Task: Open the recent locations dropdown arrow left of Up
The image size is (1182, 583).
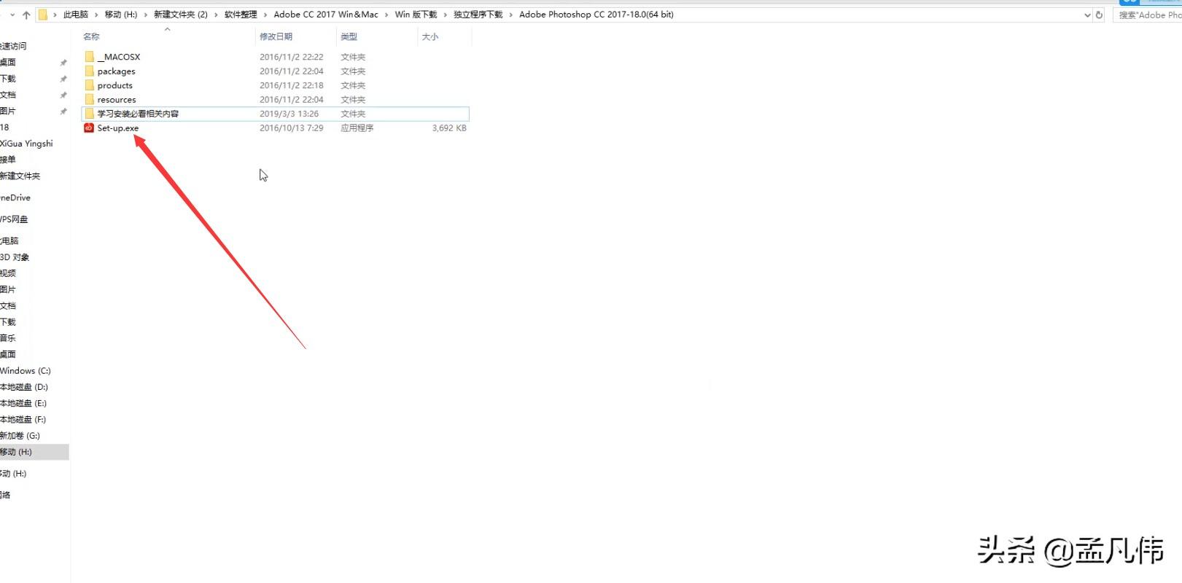Action: 12,15
